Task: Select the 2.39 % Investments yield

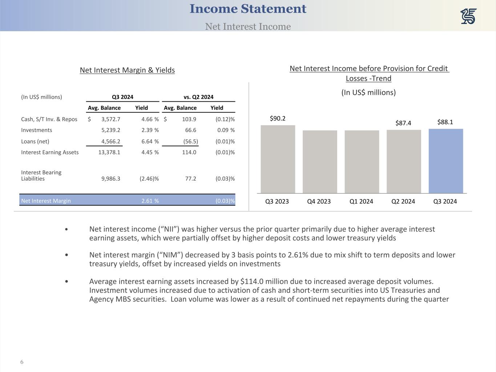Action: click(150, 130)
